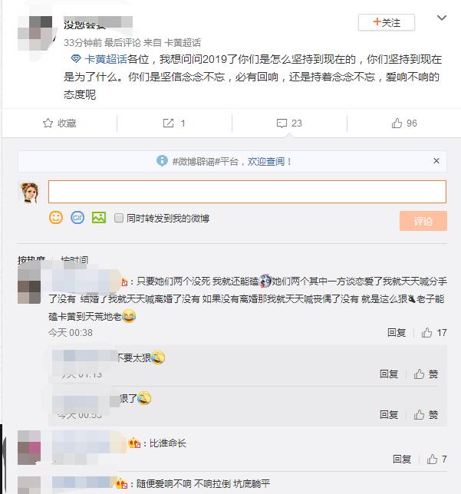Open the GIF picker icon
This screenshot has height=494, width=461.
77,218
